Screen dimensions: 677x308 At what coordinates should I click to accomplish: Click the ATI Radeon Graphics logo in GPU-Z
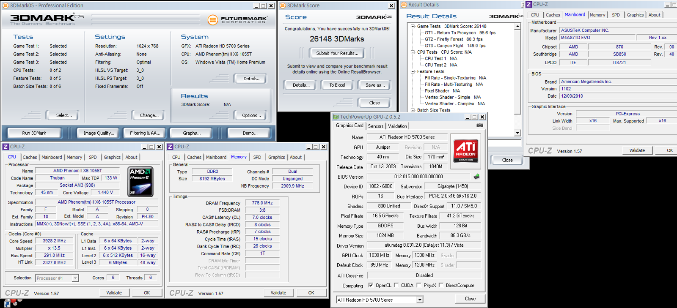click(466, 151)
